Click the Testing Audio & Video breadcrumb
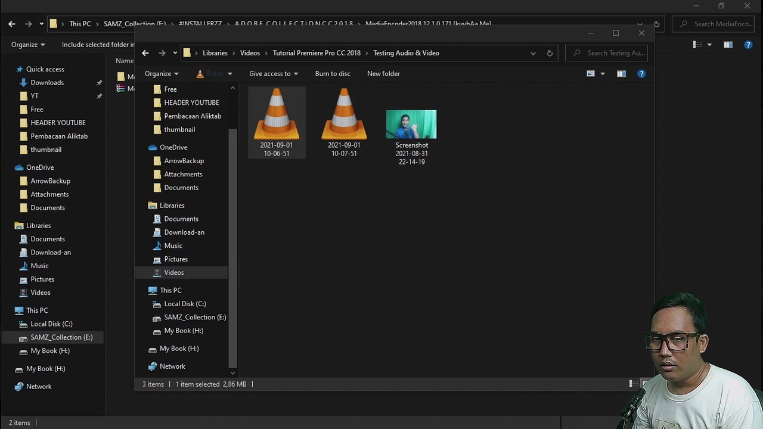Screen dimensions: 763x429 (x=406, y=53)
